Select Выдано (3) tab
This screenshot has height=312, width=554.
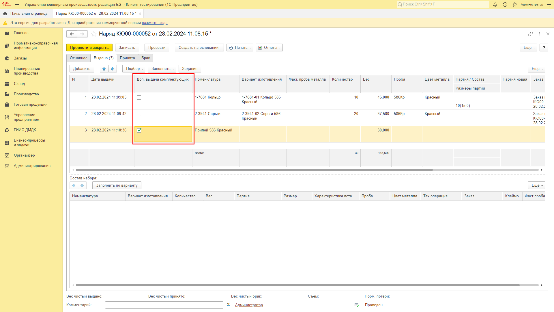pos(104,58)
